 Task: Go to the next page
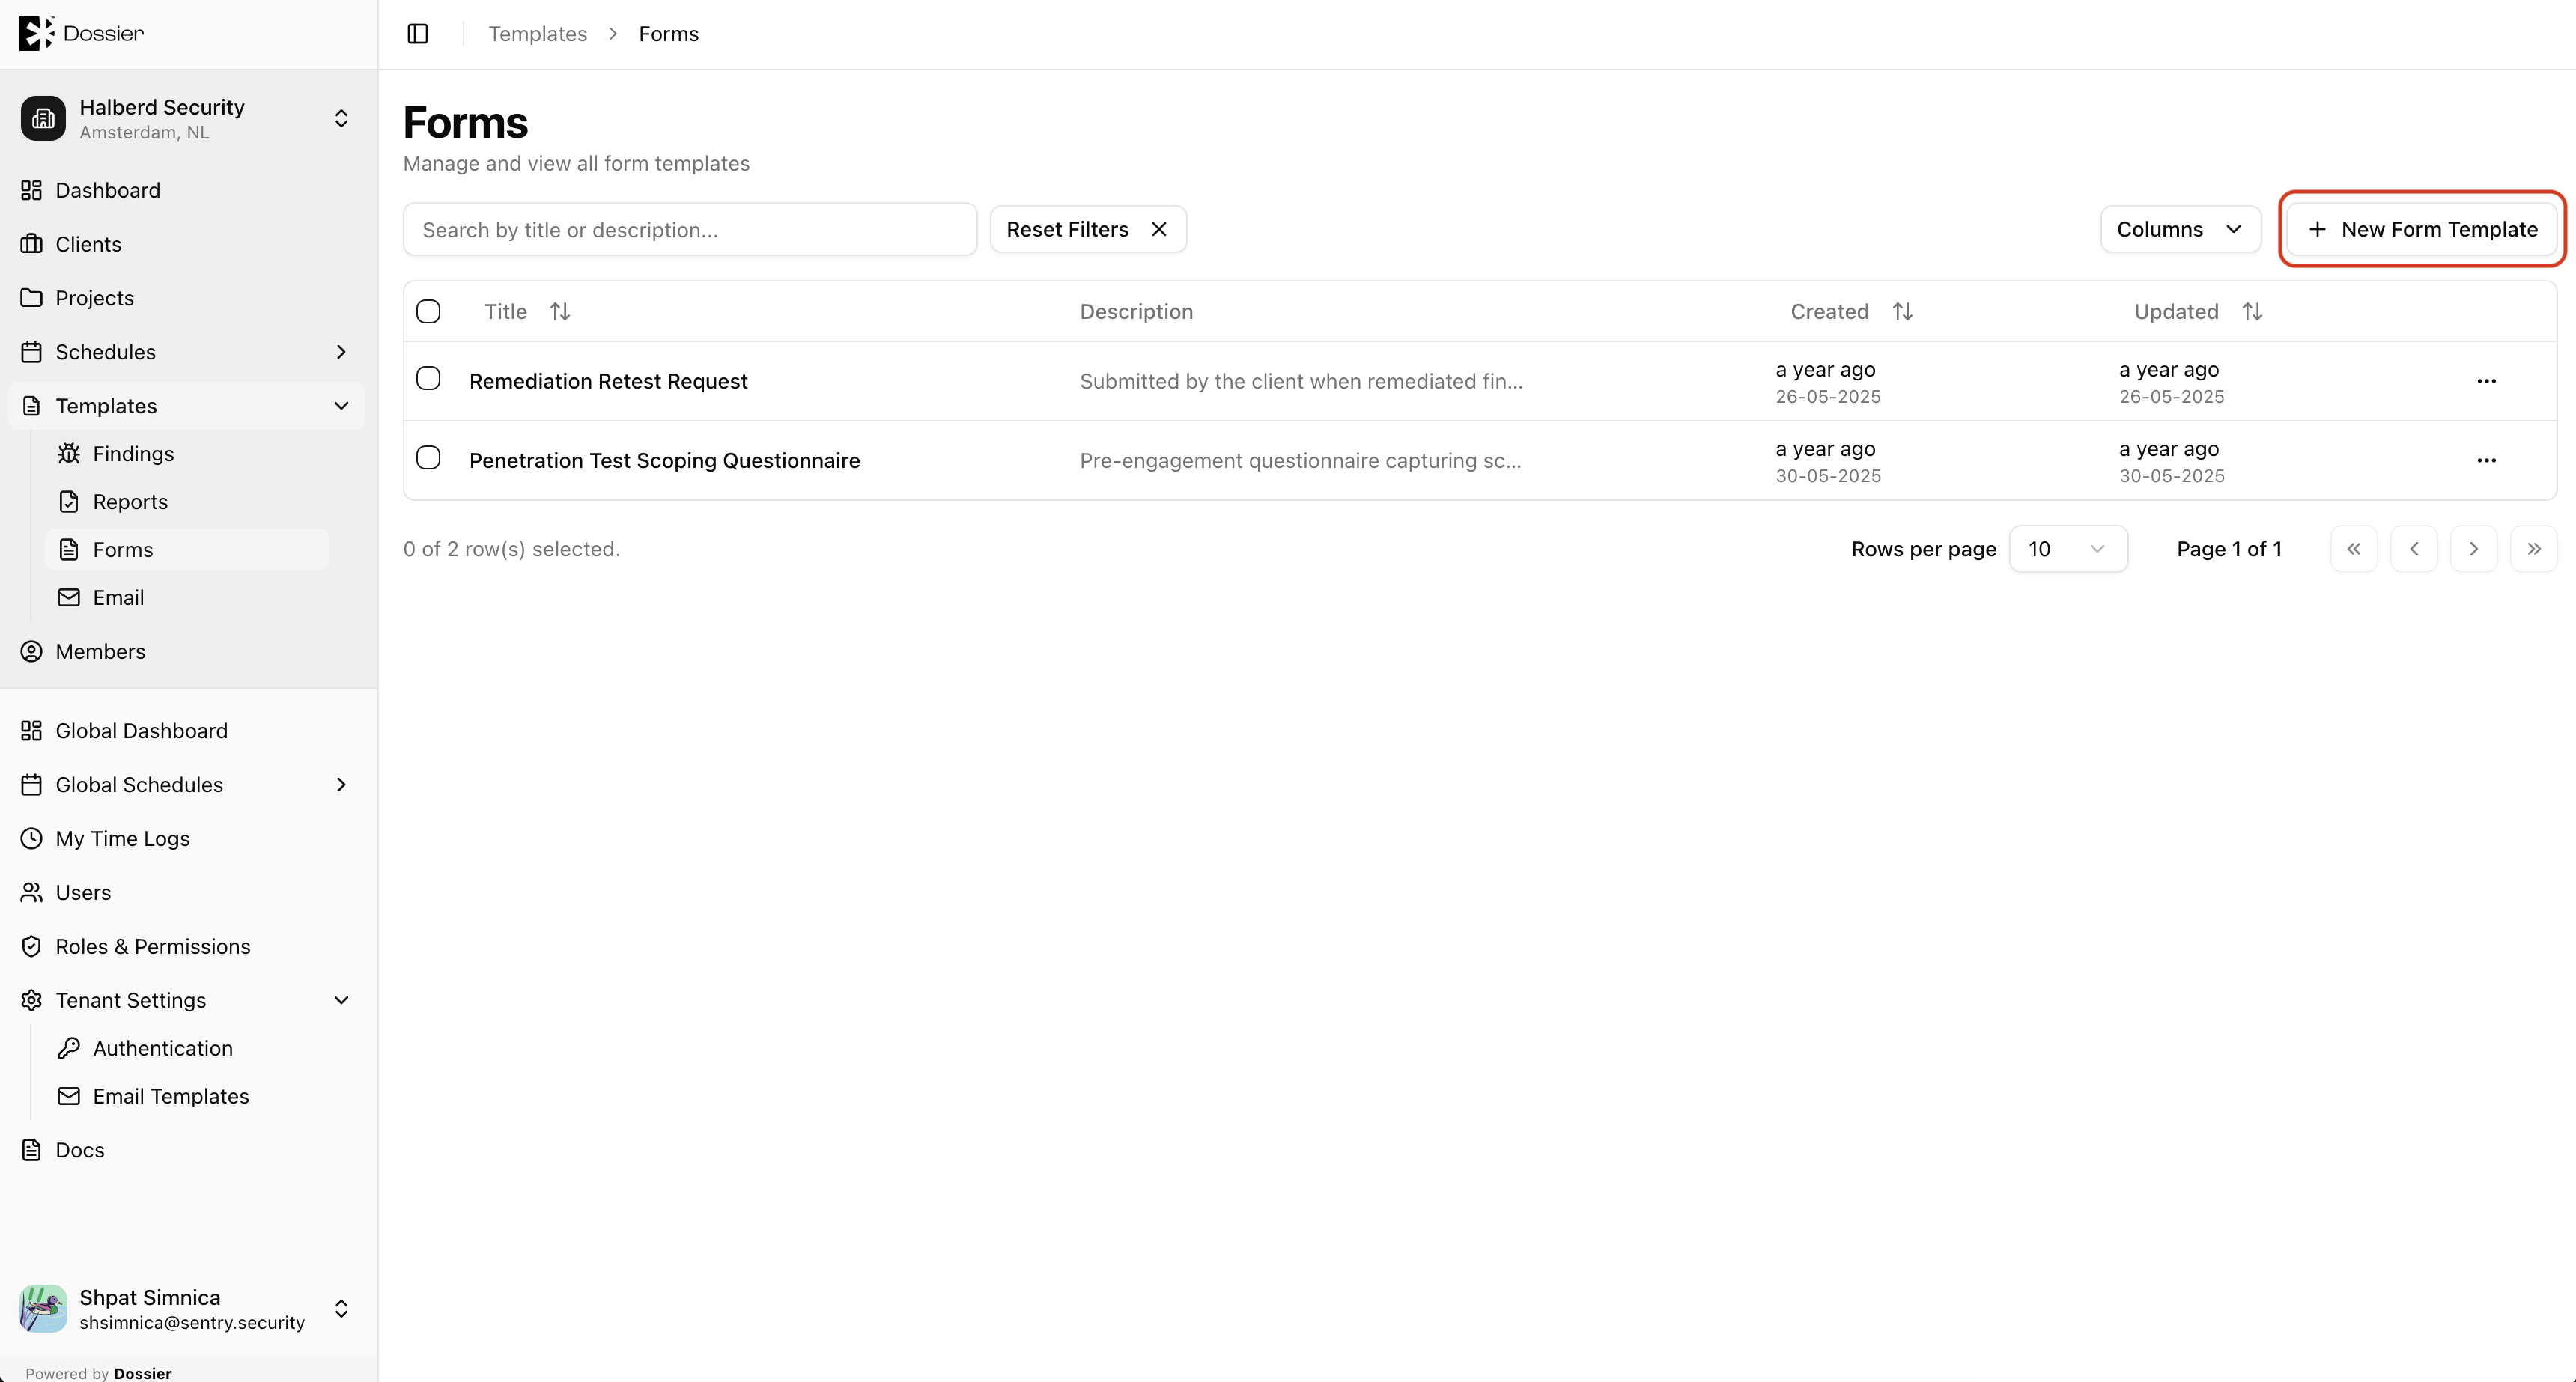coord(2474,549)
